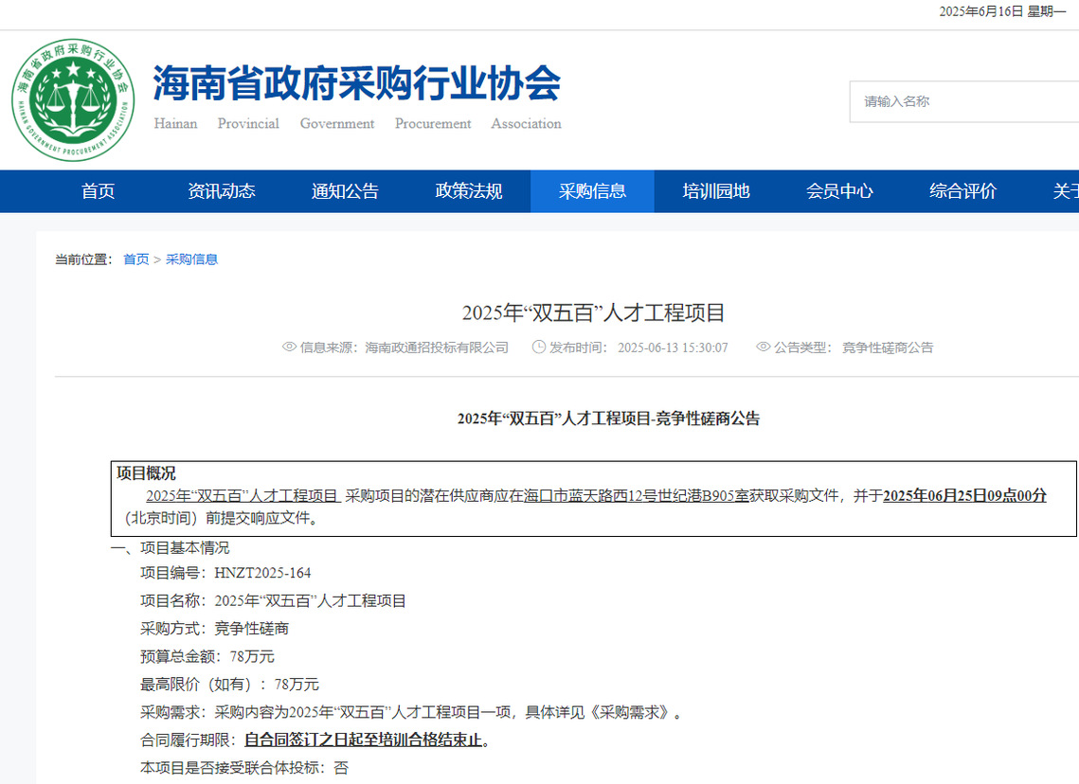Select the highlighted 采购信息 tab
Image resolution: width=1079 pixels, height=784 pixels.
[x=592, y=191]
